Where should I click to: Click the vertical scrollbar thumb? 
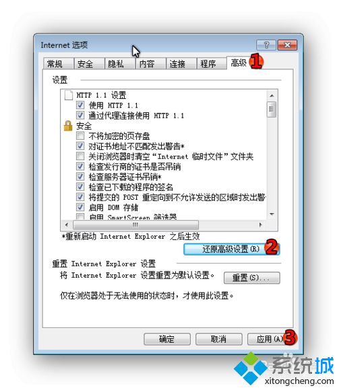272,109
